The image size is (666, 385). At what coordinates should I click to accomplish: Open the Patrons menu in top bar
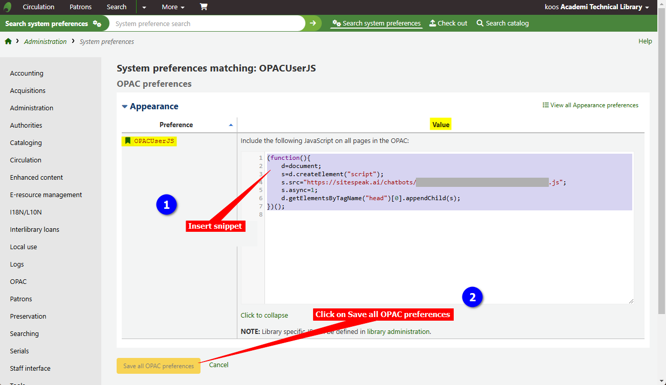coord(80,7)
